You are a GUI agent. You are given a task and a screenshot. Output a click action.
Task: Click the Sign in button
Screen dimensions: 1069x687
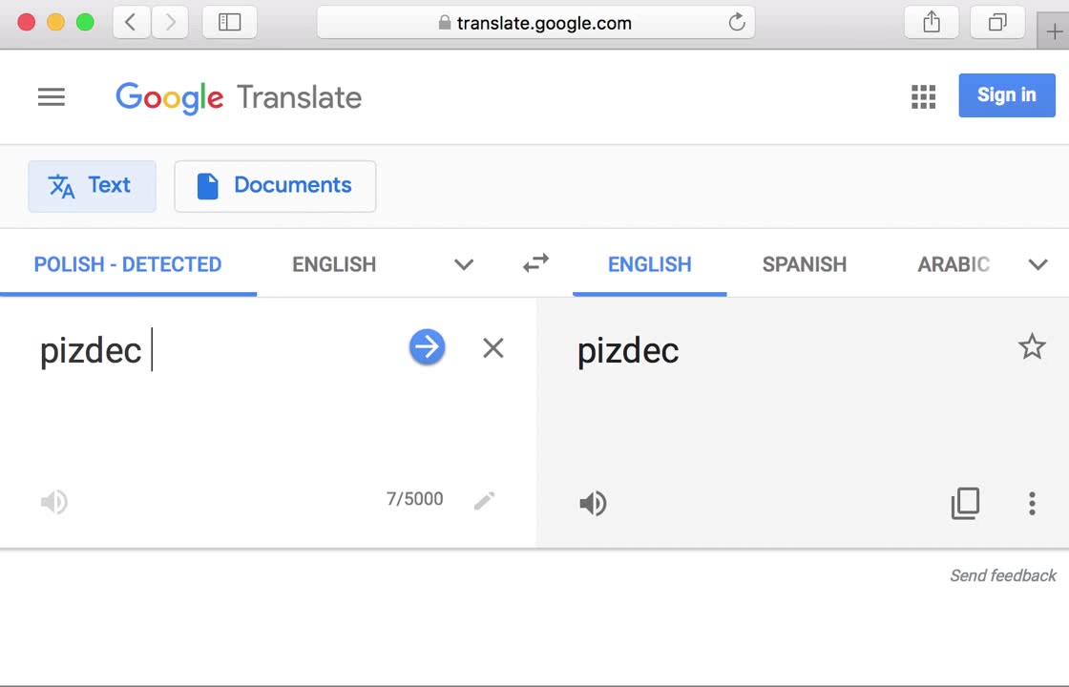coord(1006,95)
